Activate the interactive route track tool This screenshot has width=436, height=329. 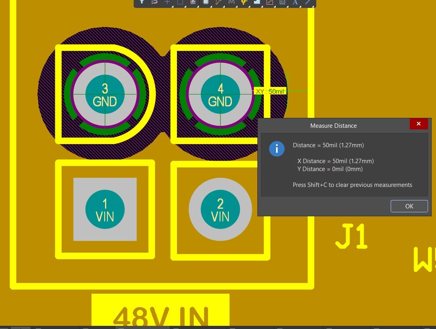coord(218,2)
